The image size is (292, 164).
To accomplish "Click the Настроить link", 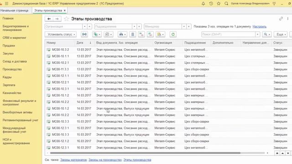I will [260, 26].
